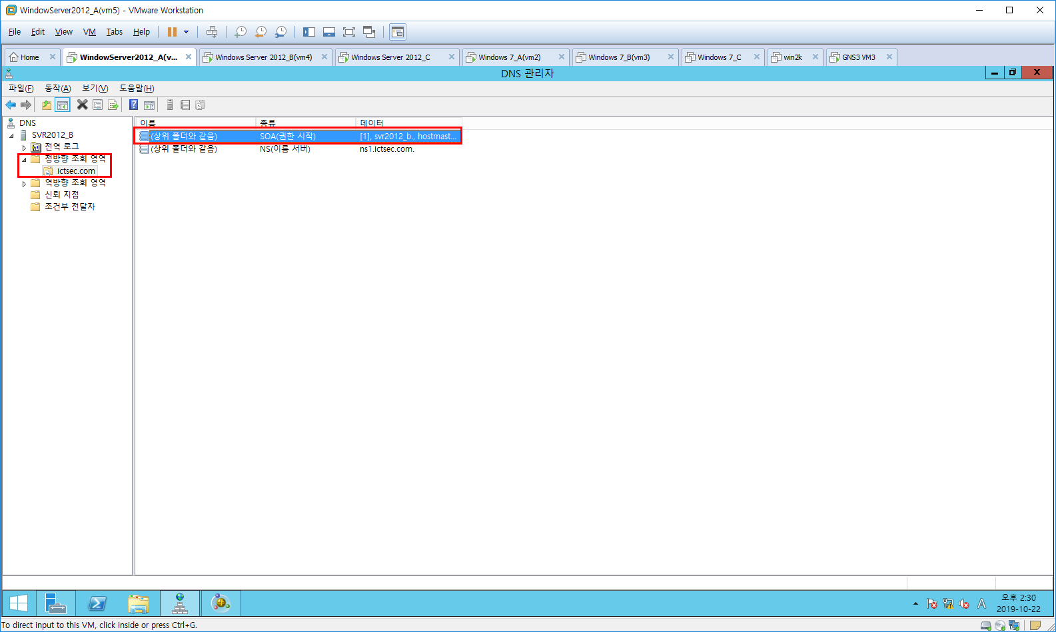Screen dimensions: 1056x632
Task: Select the ictsec.com zone
Action: (x=75, y=171)
